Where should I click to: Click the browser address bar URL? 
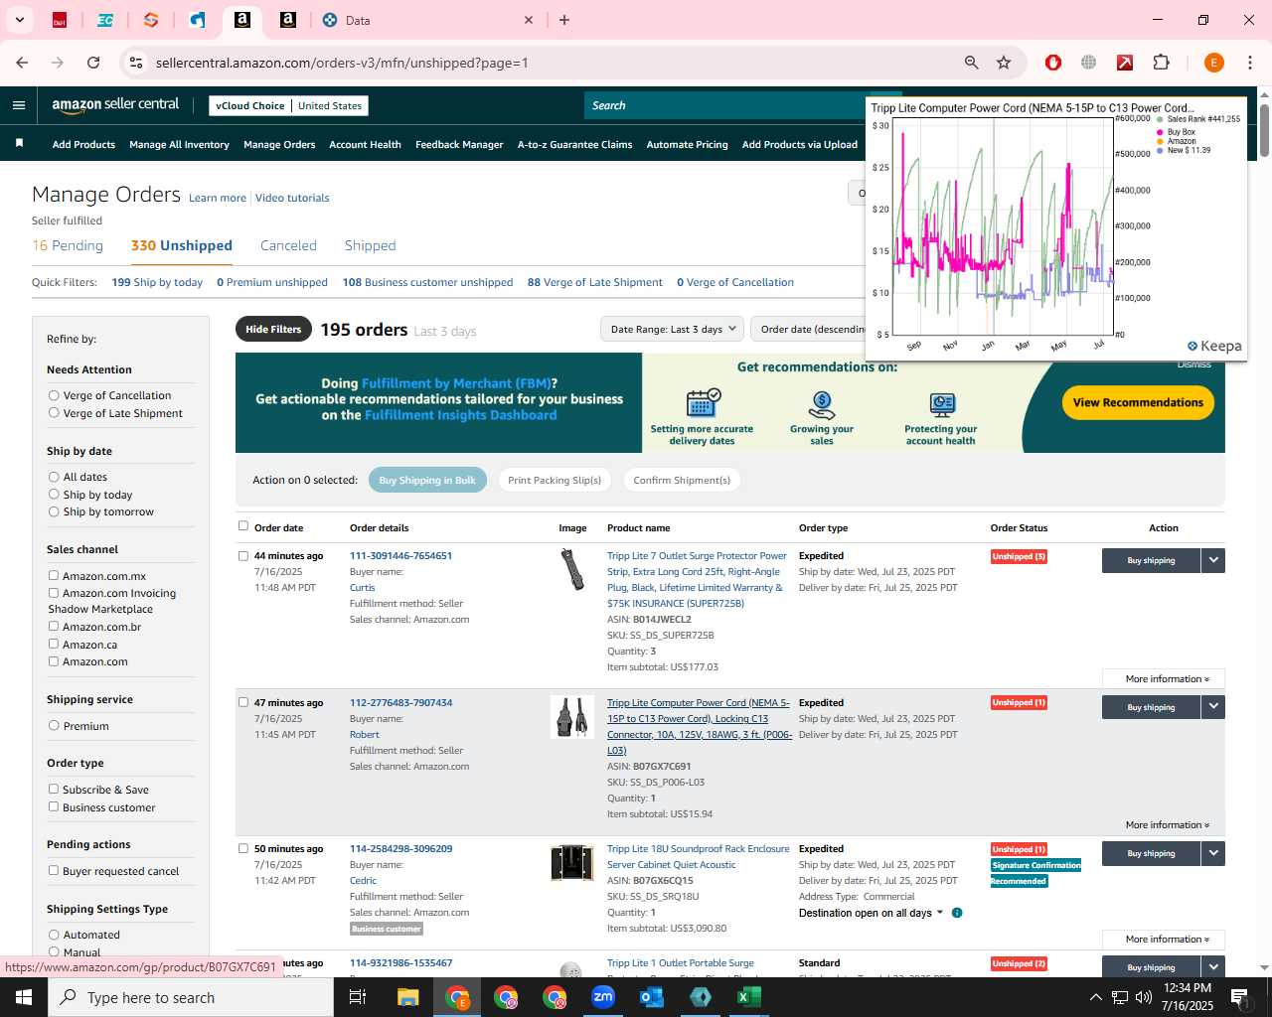tap(342, 63)
